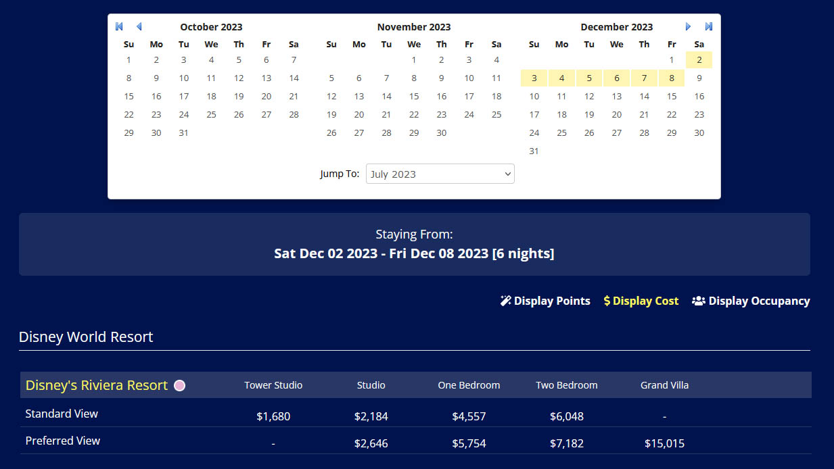The height and width of the screenshot is (469, 834).
Task: Click the Staying From label
Action: pos(414,234)
